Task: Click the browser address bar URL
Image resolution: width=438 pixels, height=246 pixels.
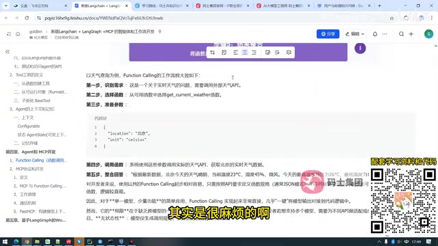Action: (104, 18)
